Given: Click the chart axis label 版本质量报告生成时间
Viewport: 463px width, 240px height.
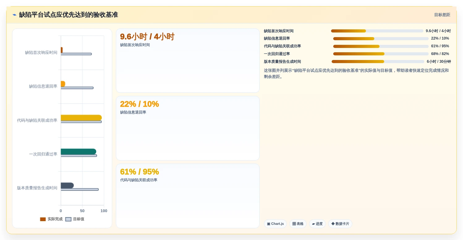Looking at the screenshot, I should 37,188.
